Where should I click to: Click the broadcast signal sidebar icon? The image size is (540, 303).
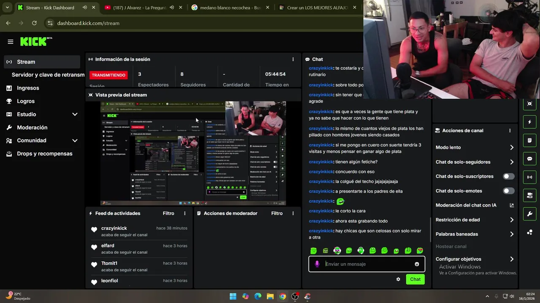point(530,177)
